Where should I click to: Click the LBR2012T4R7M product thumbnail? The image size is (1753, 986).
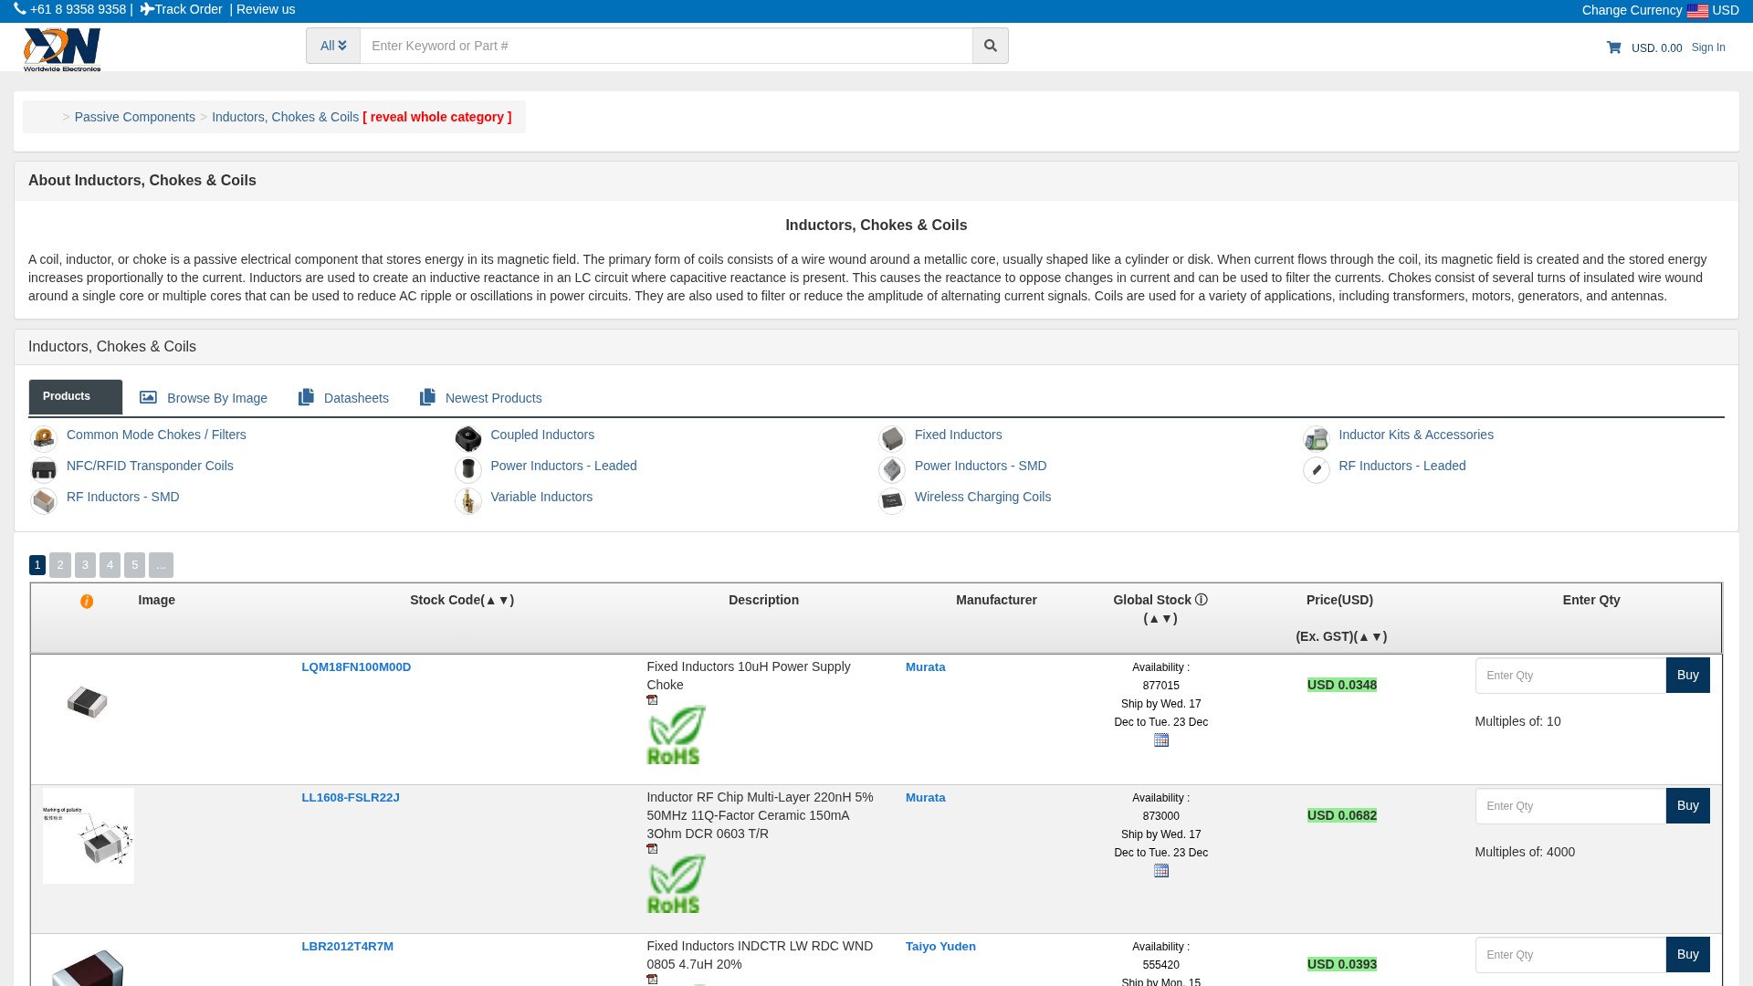tap(88, 967)
